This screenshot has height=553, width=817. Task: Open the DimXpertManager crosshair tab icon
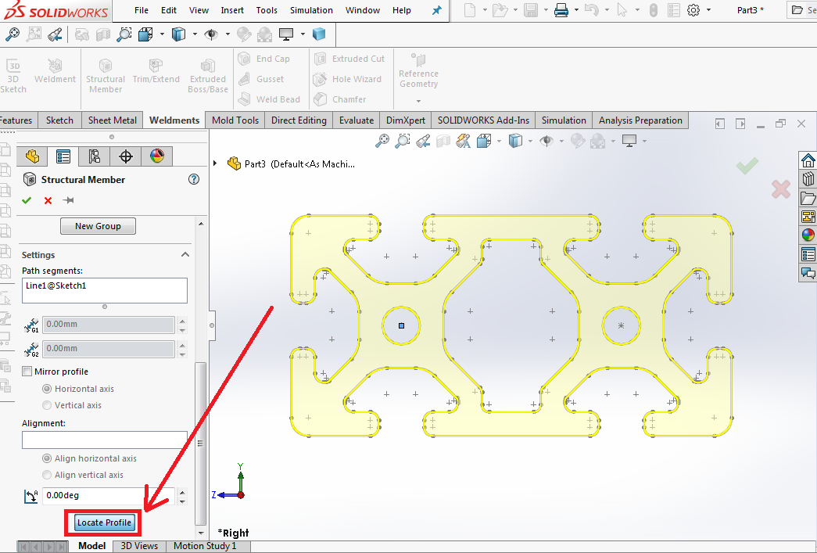pyautogui.click(x=126, y=156)
